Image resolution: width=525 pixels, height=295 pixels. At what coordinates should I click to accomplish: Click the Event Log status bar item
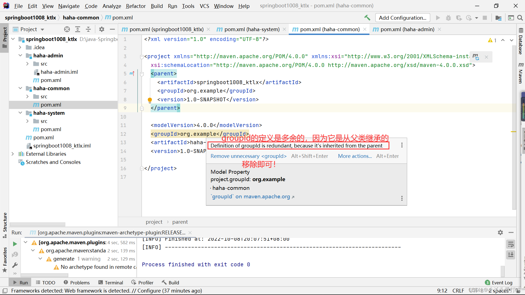[499, 282]
